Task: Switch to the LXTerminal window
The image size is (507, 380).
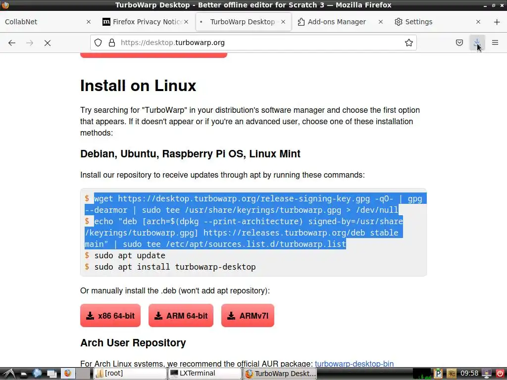Action: (x=204, y=374)
